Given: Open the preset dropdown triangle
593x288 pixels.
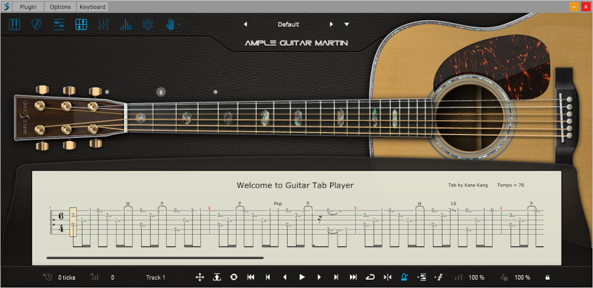Looking at the screenshot, I should [347, 24].
